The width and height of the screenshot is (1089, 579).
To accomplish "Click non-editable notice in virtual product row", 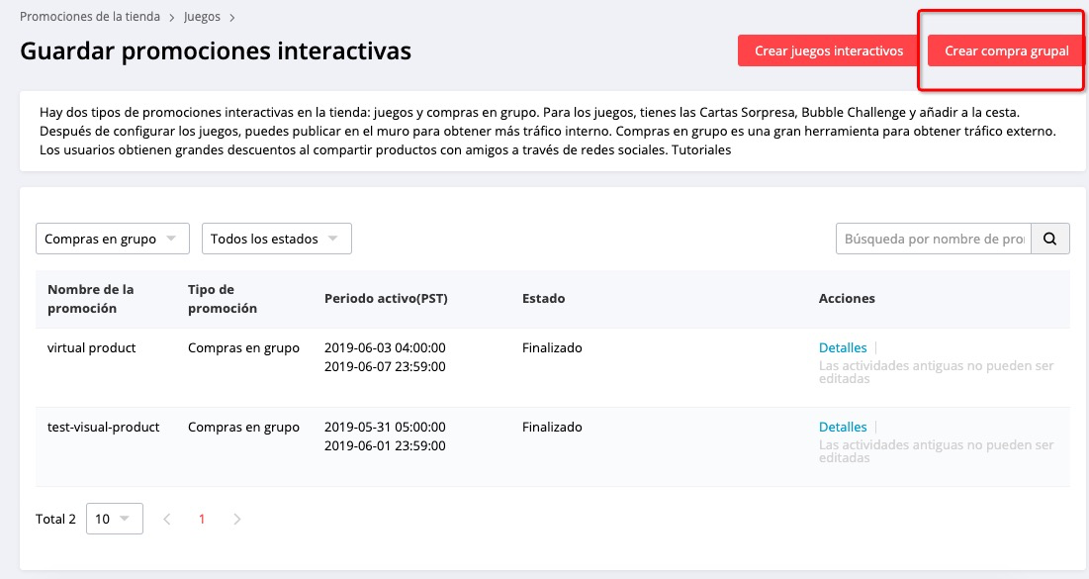I will [937, 372].
